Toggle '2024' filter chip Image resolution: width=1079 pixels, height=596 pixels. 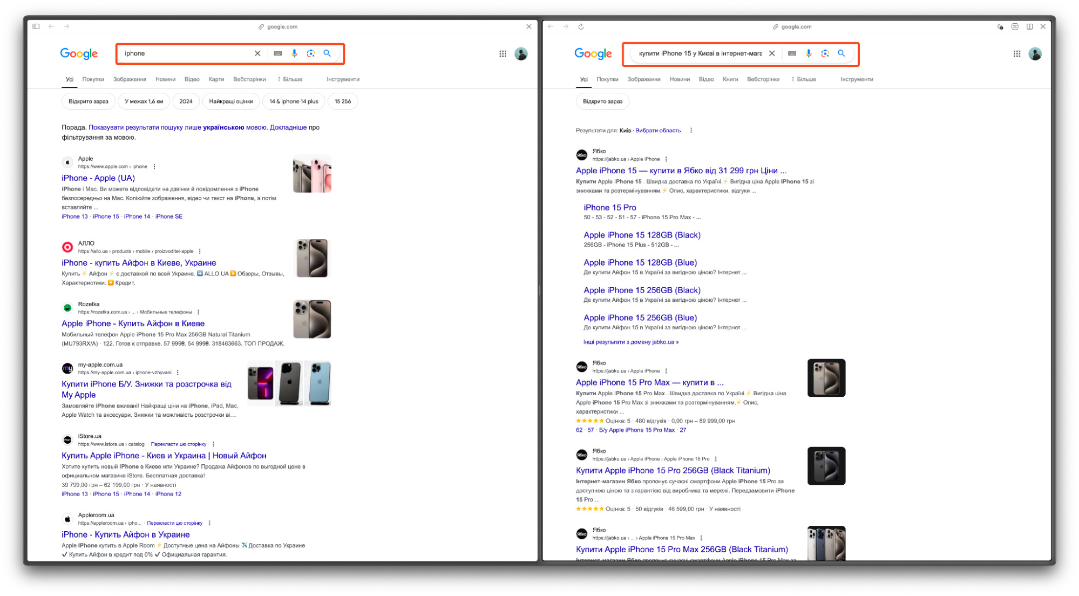tap(186, 101)
